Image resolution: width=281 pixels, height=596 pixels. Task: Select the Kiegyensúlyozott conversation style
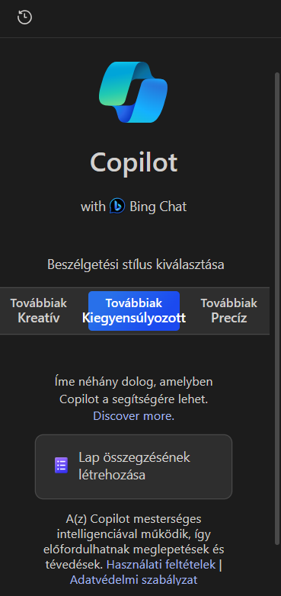(x=134, y=310)
